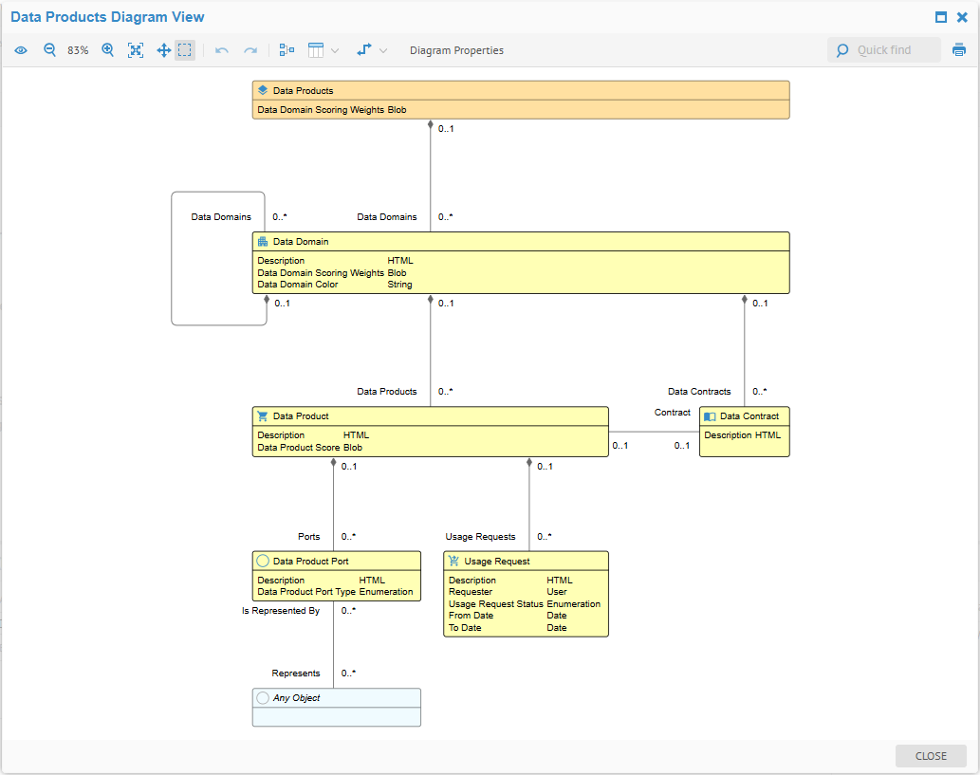Click the zoom in magnifier
Viewport: 980px width, 775px height.
click(x=108, y=50)
